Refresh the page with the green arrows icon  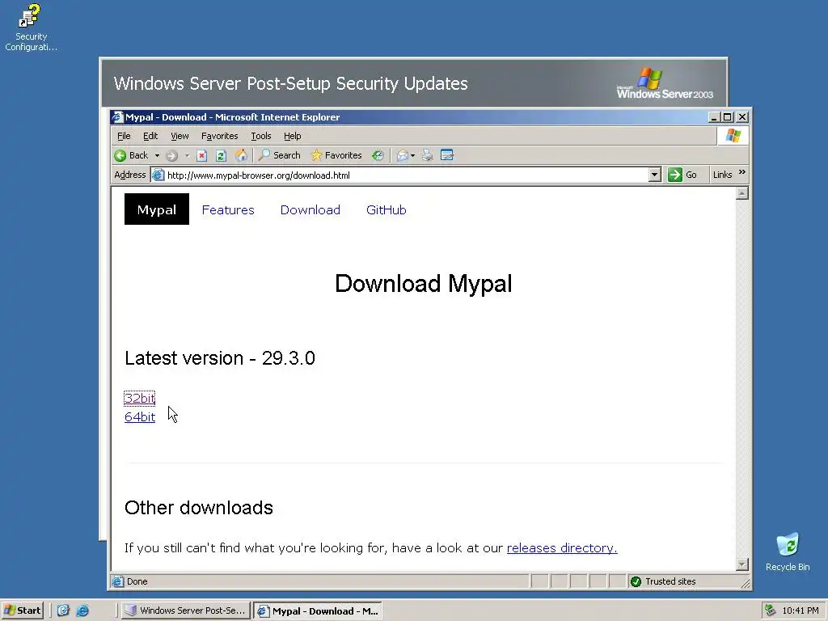tap(222, 155)
